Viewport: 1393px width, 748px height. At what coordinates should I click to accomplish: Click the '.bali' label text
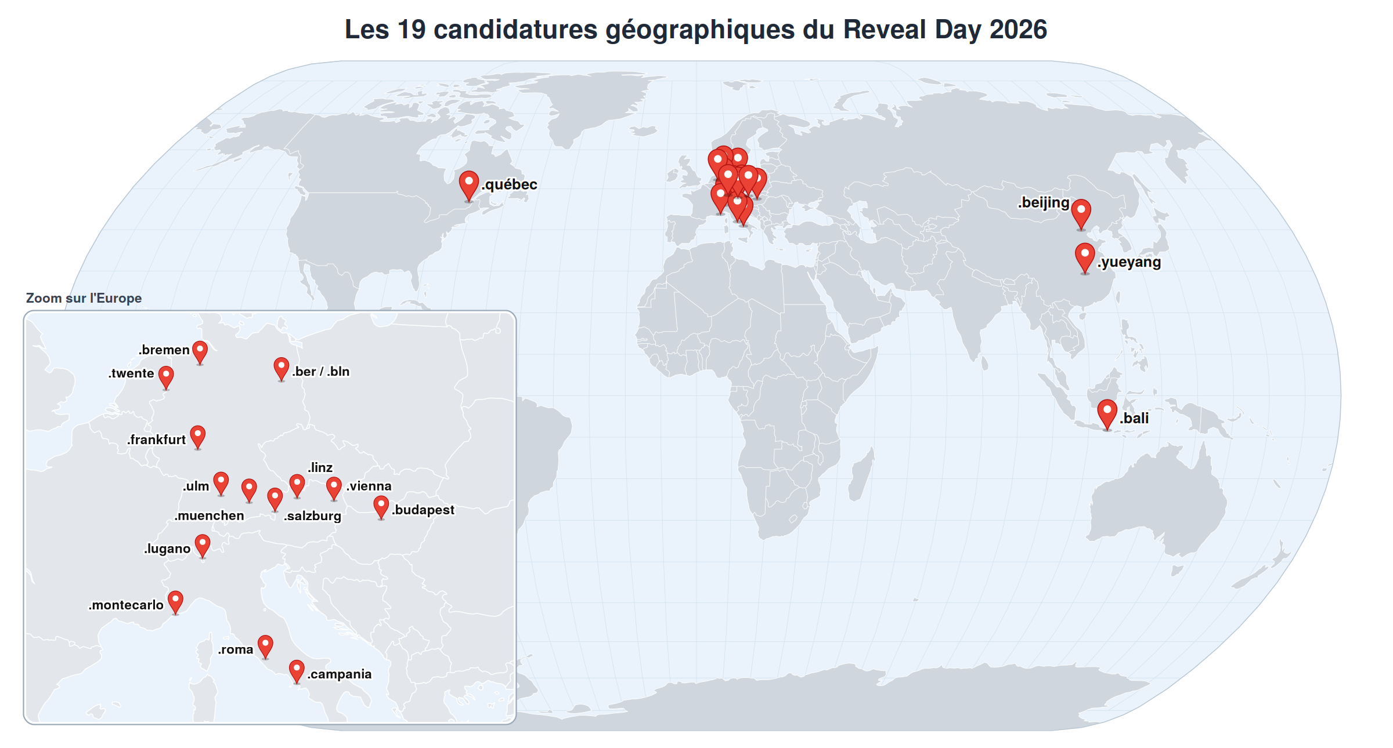click(1134, 418)
